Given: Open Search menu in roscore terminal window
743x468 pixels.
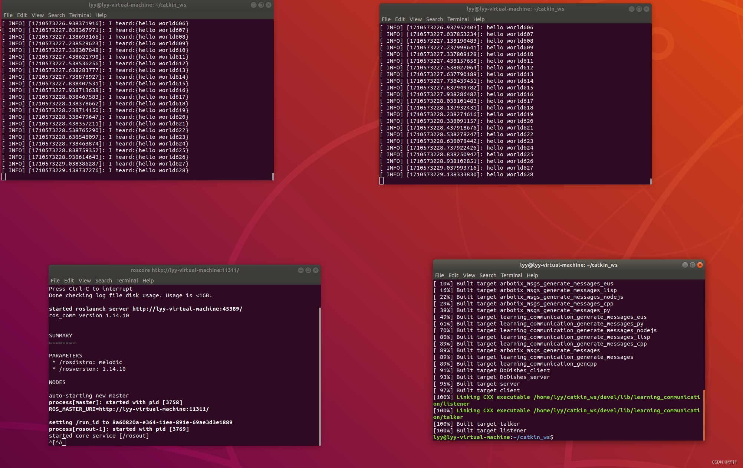Looking at the screenshot, I should (103, 281).
